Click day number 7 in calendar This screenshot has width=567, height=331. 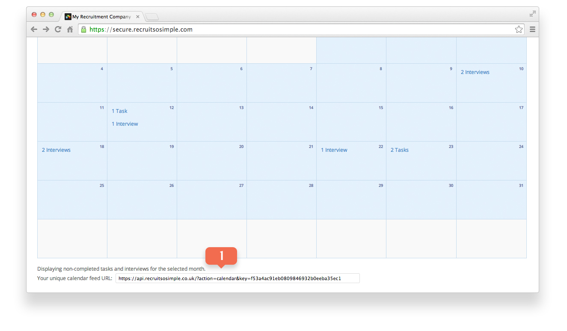[x=311, y=69]
